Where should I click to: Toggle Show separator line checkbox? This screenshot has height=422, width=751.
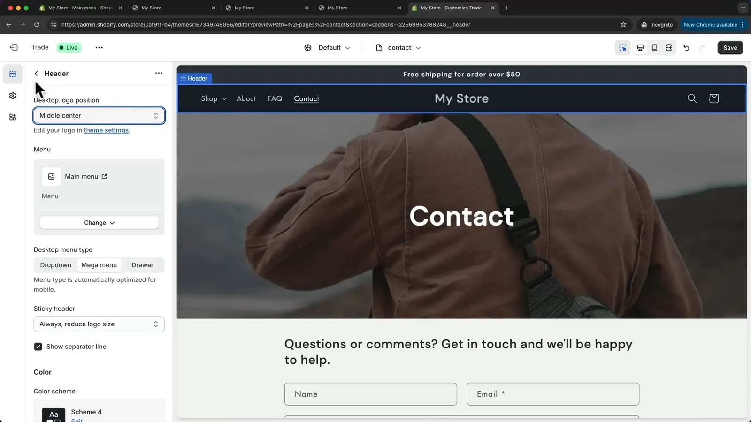tap(38, 347)
